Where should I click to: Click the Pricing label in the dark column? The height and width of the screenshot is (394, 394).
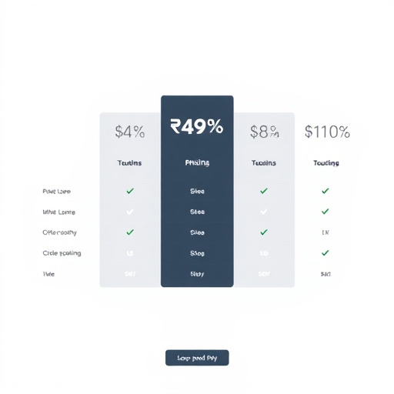pos(197,163)
